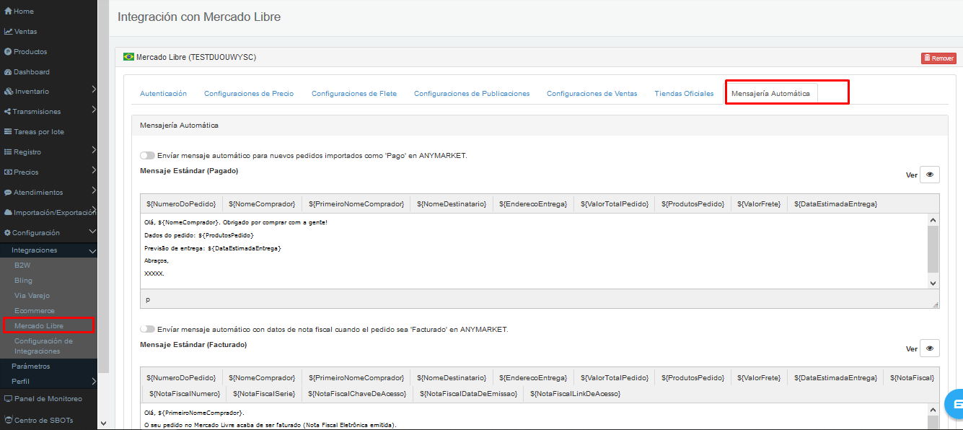Expand the Importación/Exportación submenu arrow
Screen dimensions: 963x430
tap(94, 211)
